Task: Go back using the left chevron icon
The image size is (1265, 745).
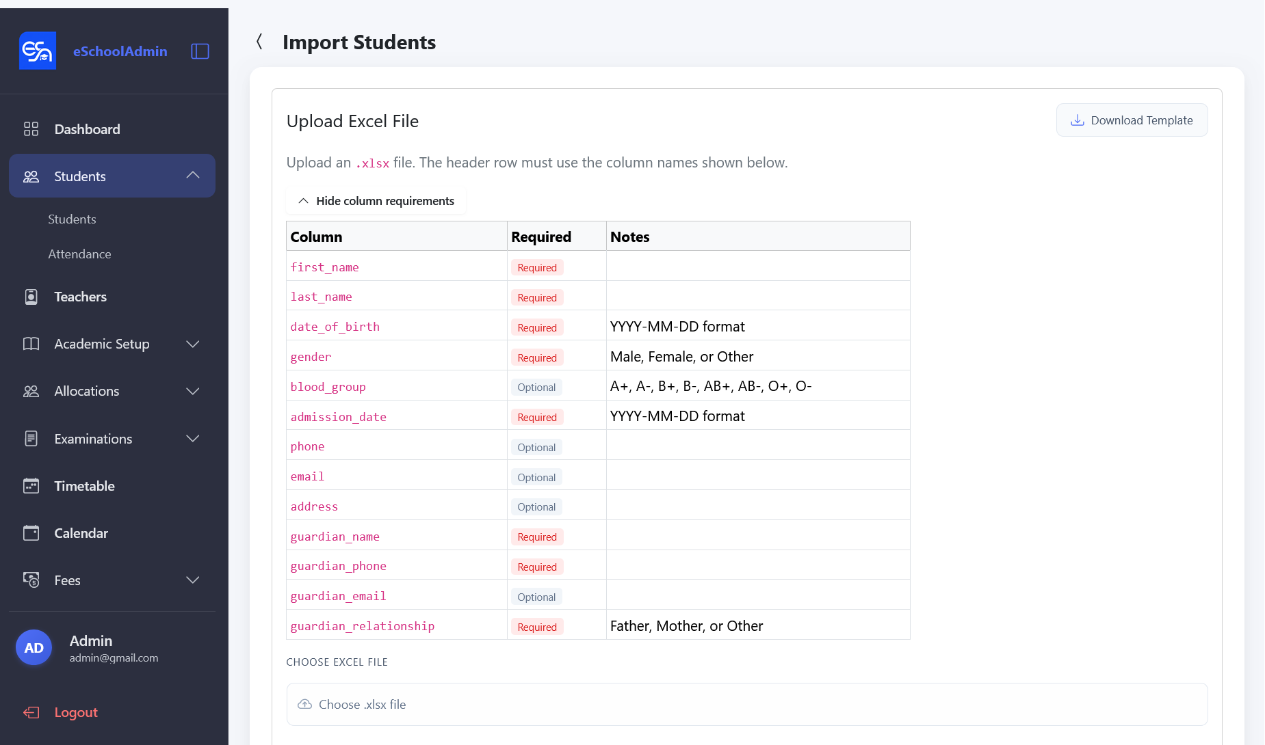Action: [259, 42]
